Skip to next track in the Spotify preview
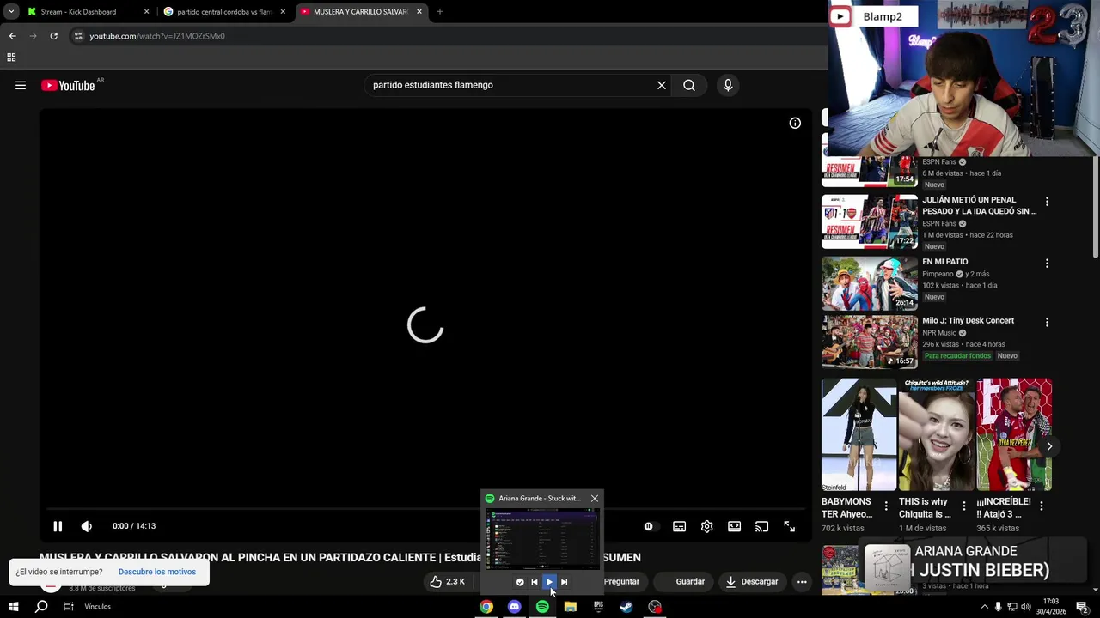Image resolution: width=1100 pixels, height=618 pixels. (x=565, y=582)
